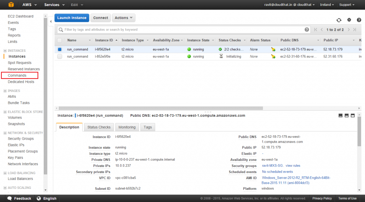Screen dimensions: 365x202
Task: Collapse the IMAGES sidebar section
Action: (5, 91)
